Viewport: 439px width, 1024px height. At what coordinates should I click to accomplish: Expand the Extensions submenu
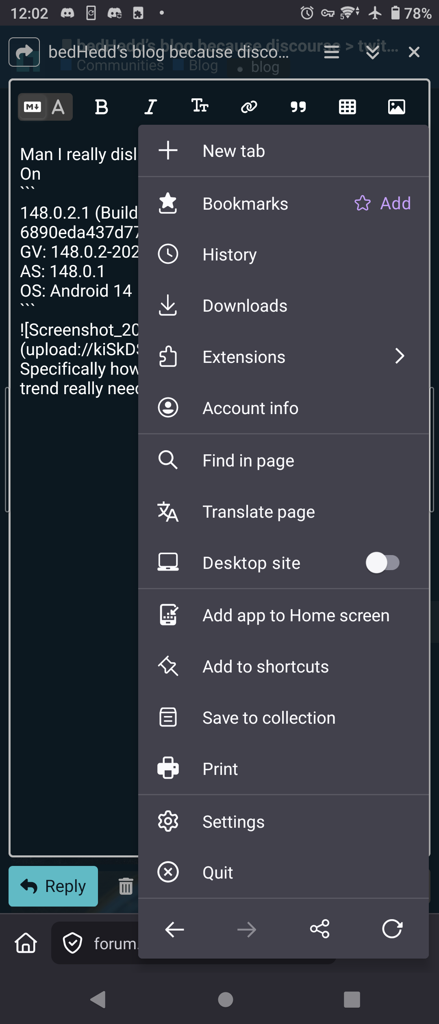pyautogui.click(x=399, y=356)
